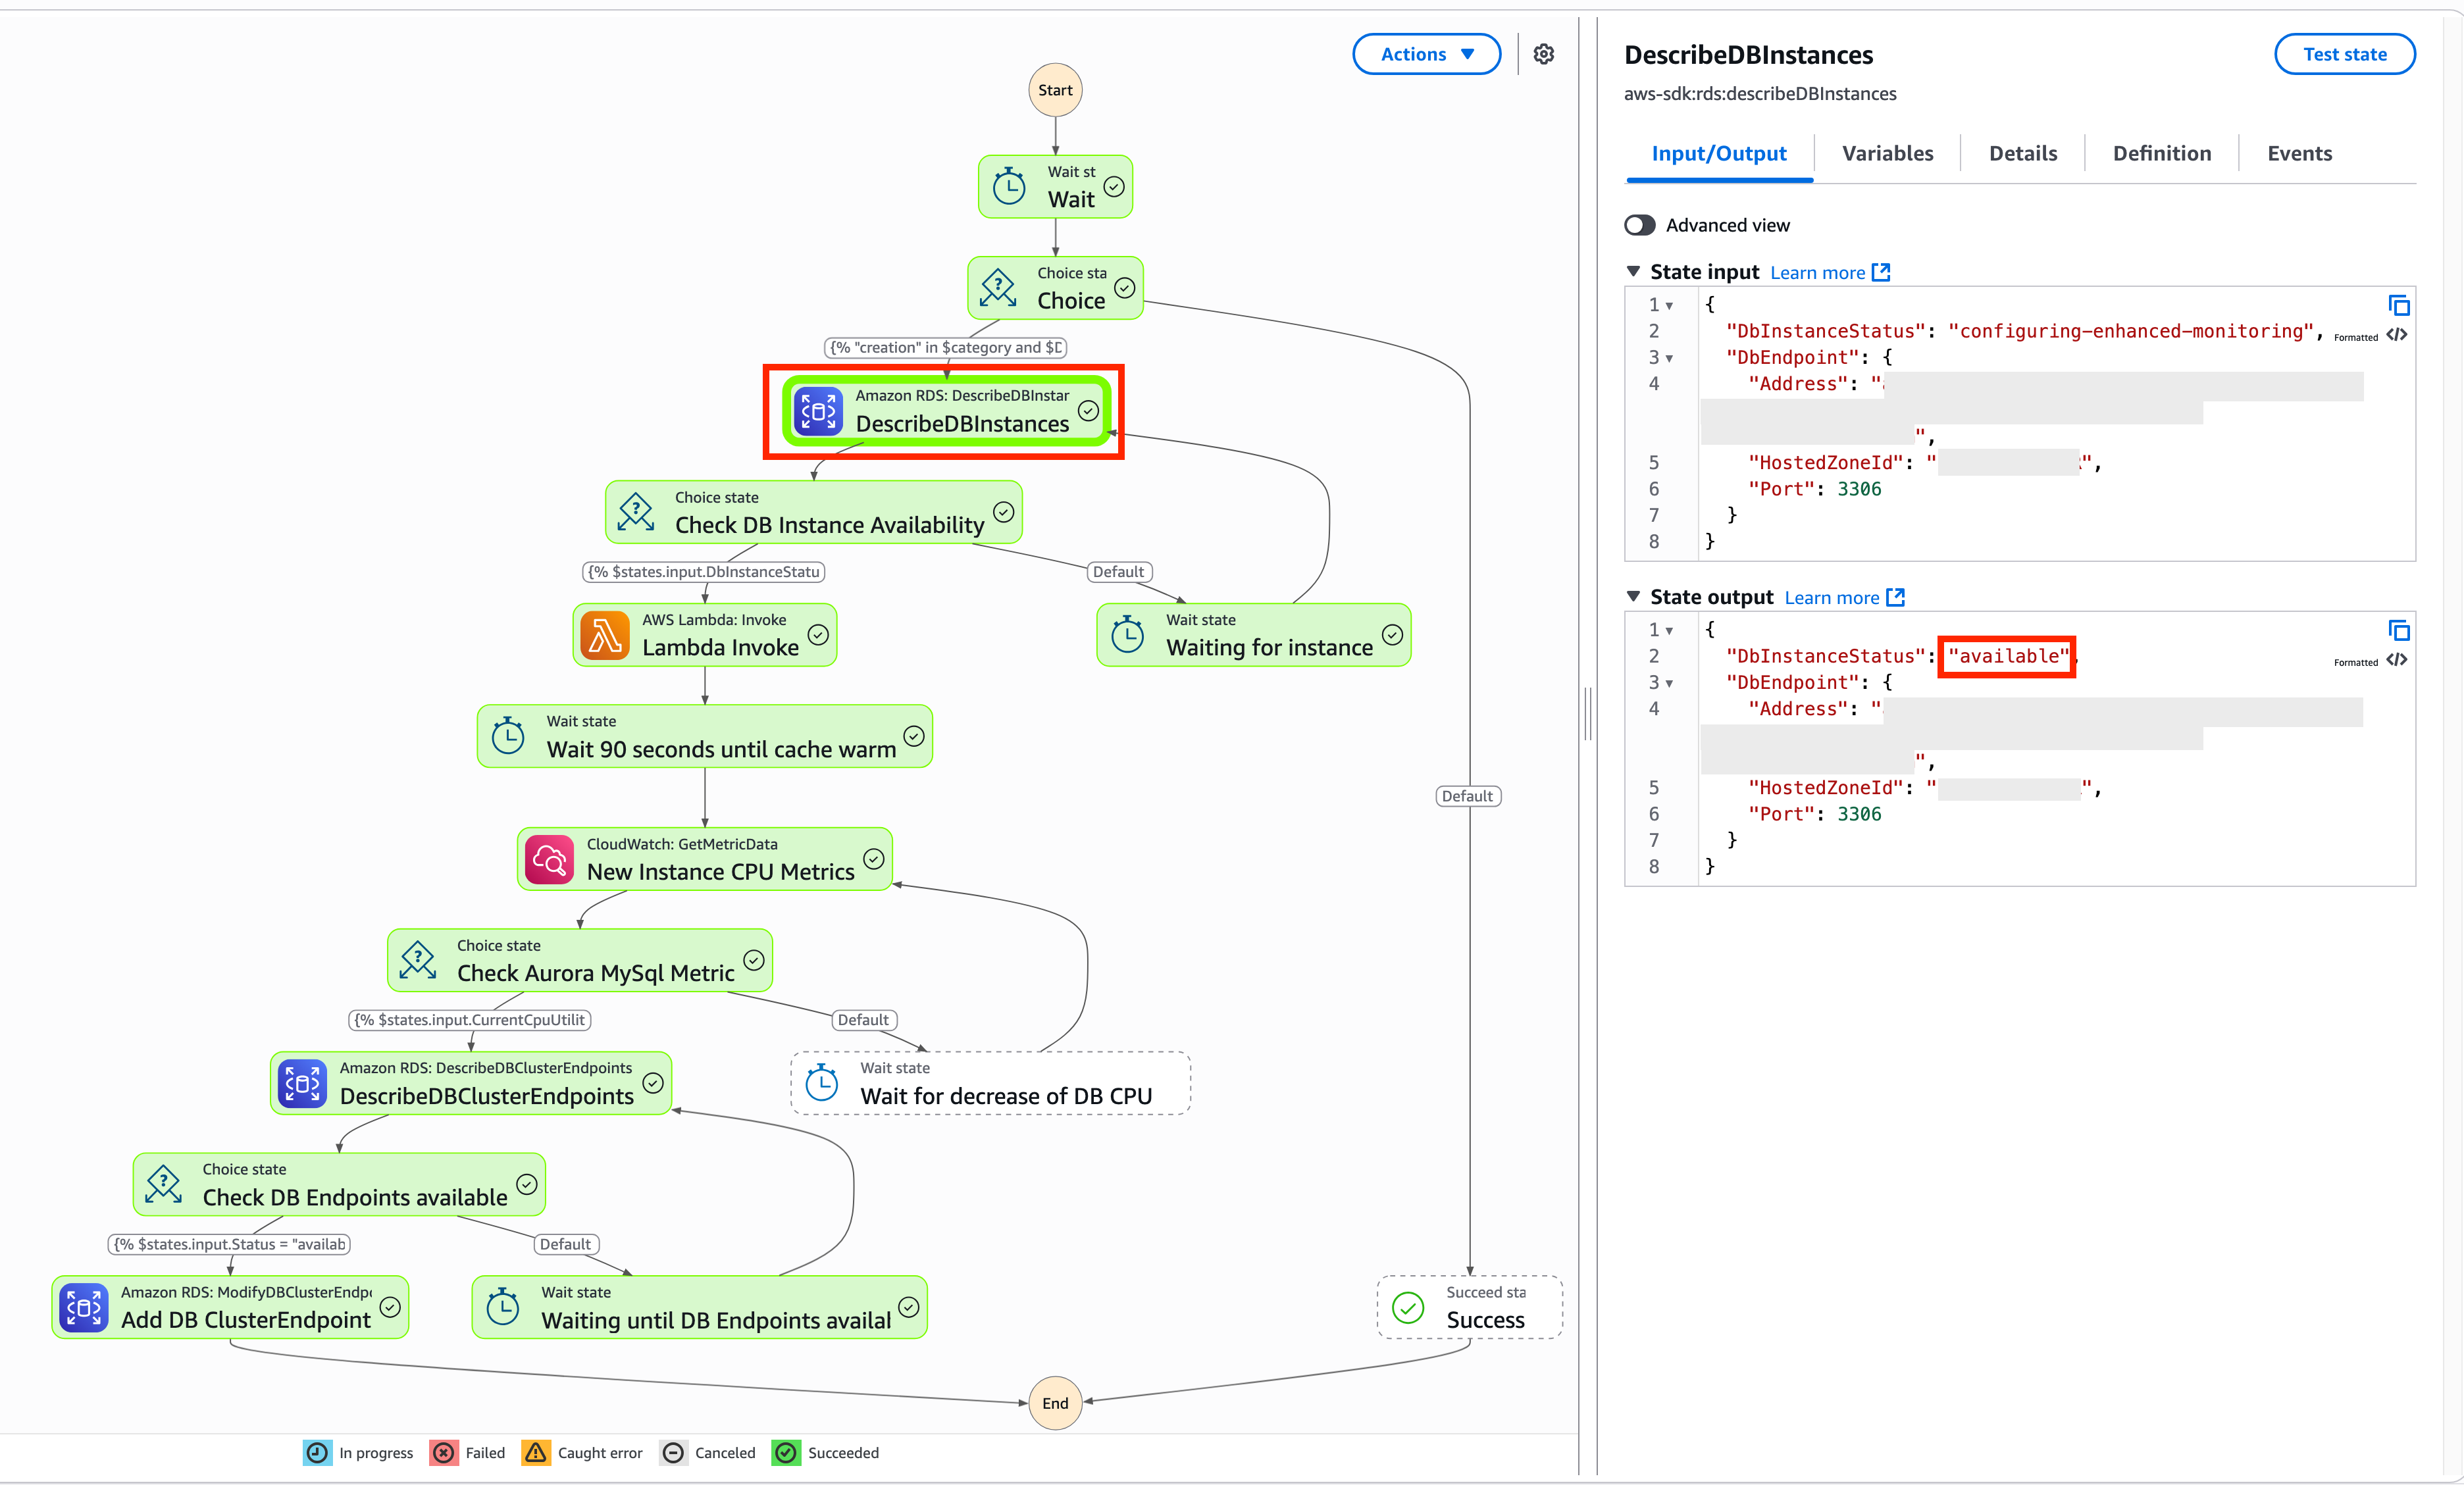Open the graph settings gear icon

coord(1543,54)
